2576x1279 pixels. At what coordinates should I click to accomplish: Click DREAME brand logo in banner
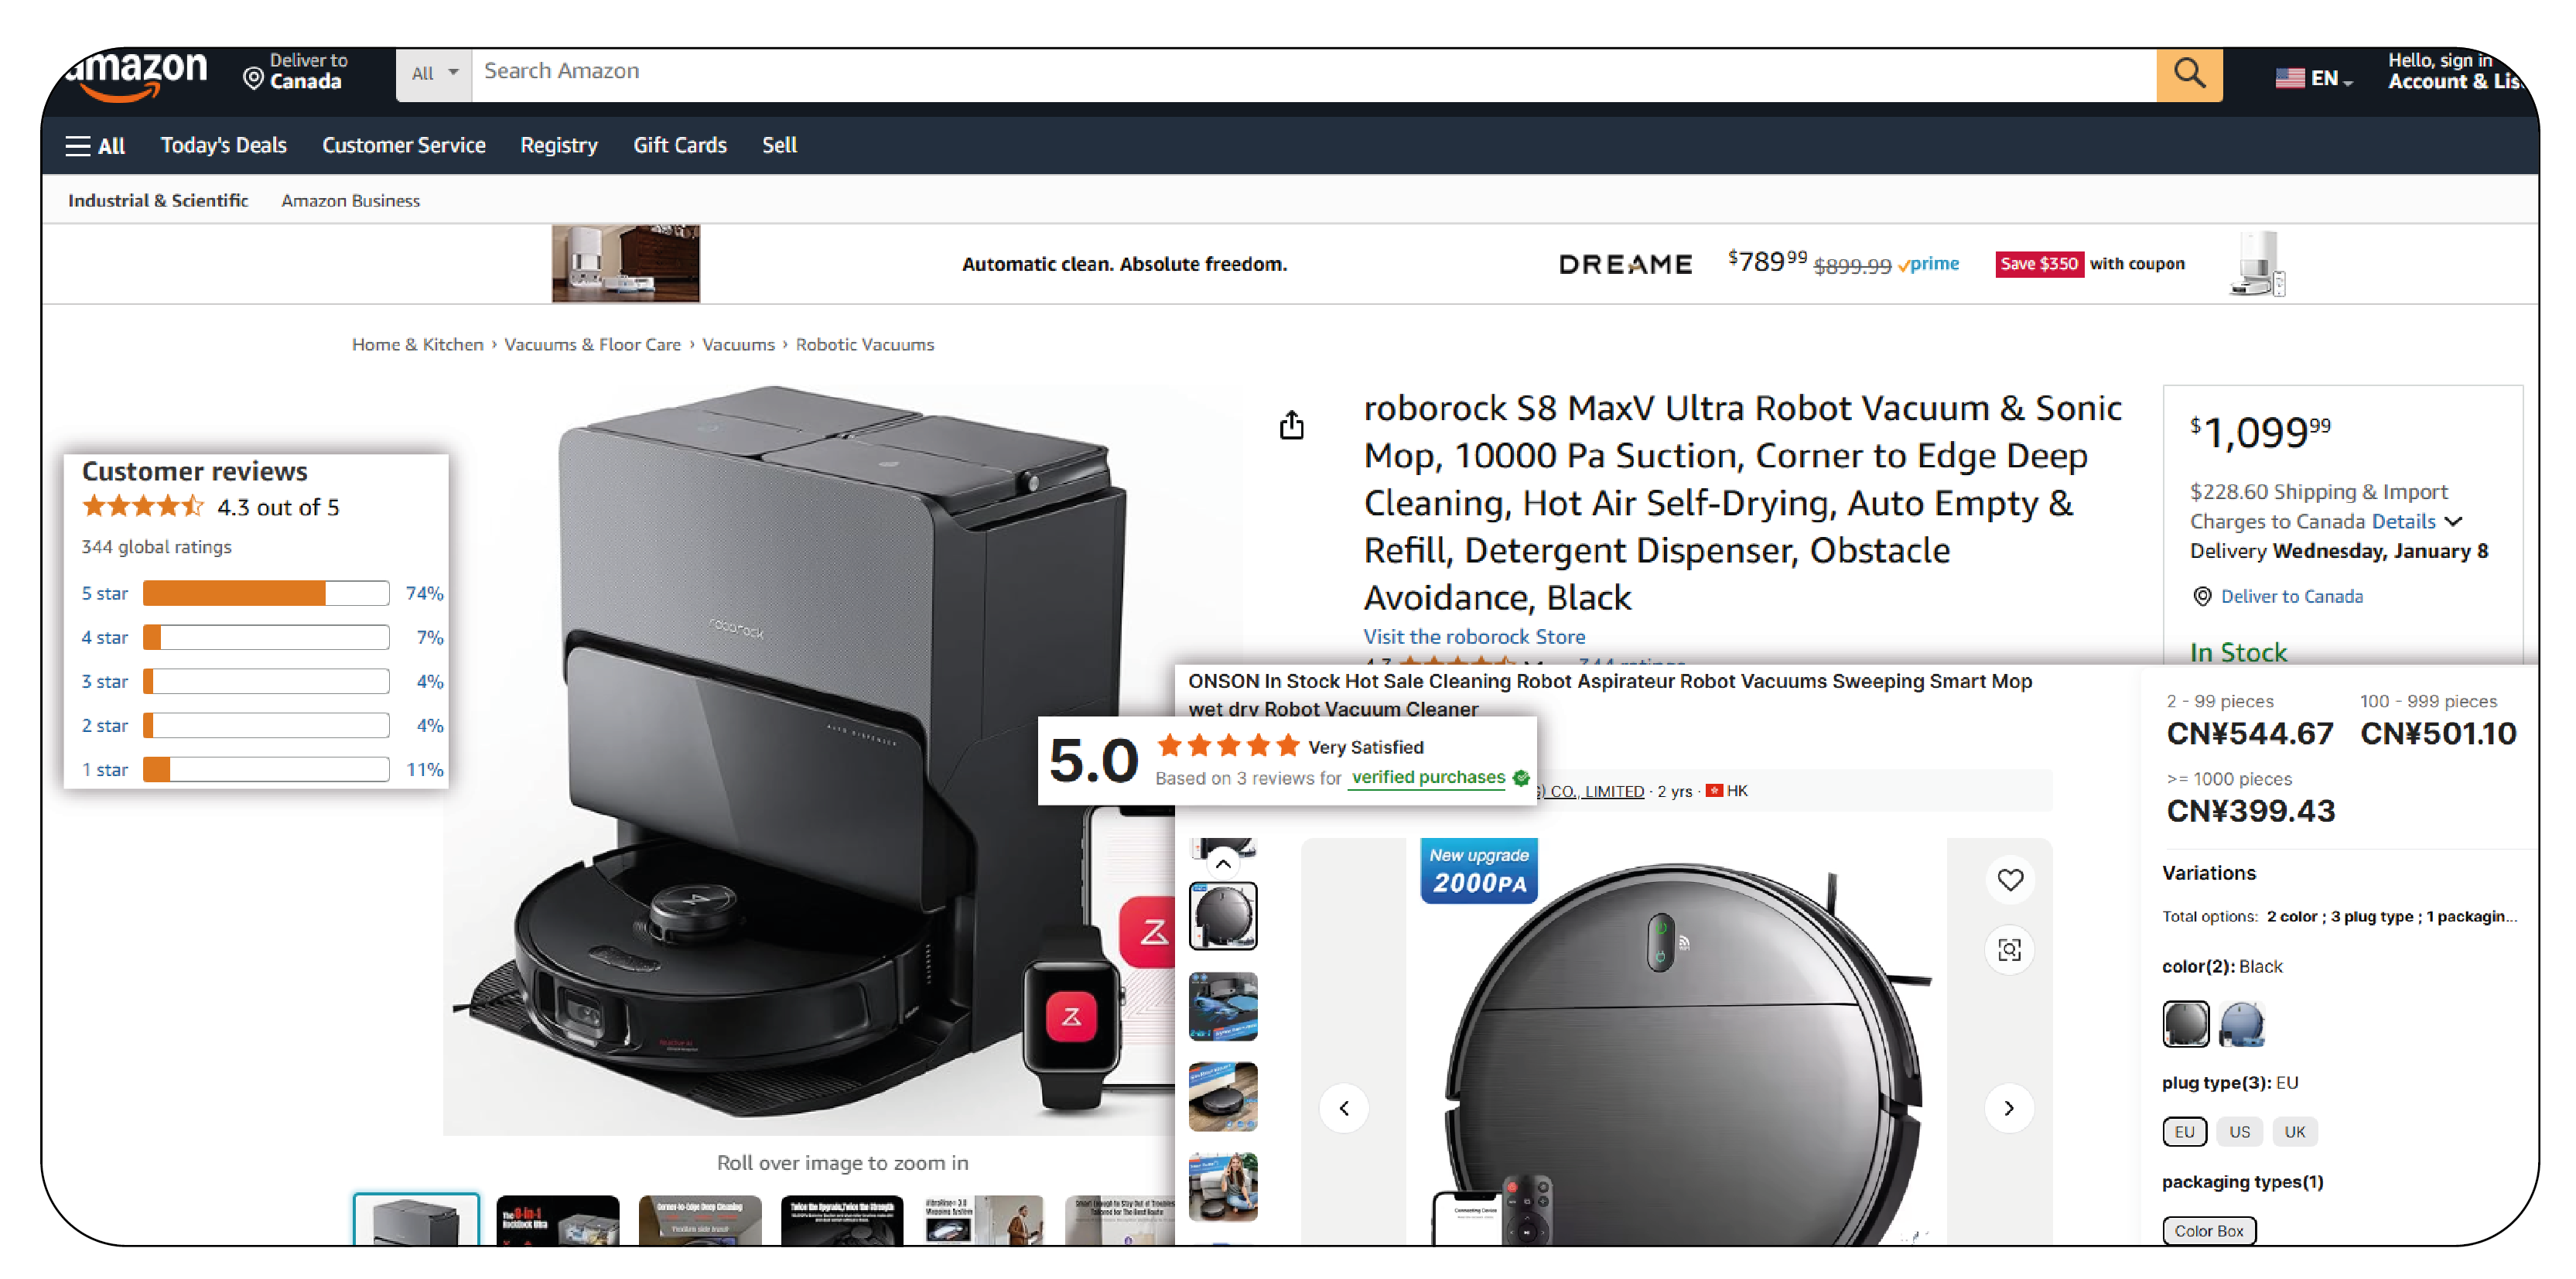click(1625, 265)
